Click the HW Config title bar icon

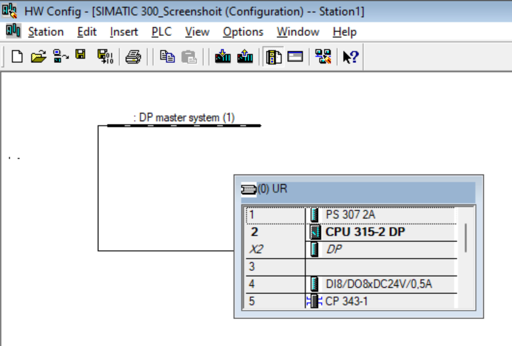pos(10,11)
